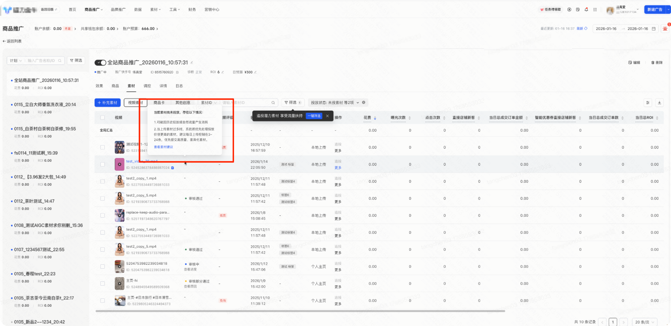This screenshot has width=671, height=326.
Task: Click pencil icon next to campaign title
Action: coord(192,63)
